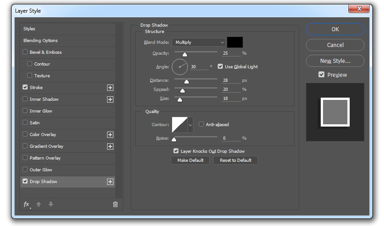Click the Angle value field
This screenshot has height=226, width=384.
(x=199, y=67)
